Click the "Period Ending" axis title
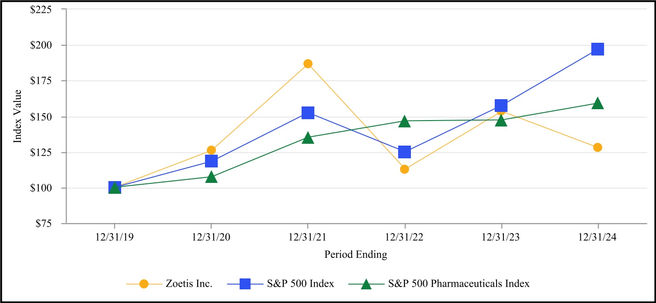This screenshot has width=656, height=303. [x=356, y=255]
